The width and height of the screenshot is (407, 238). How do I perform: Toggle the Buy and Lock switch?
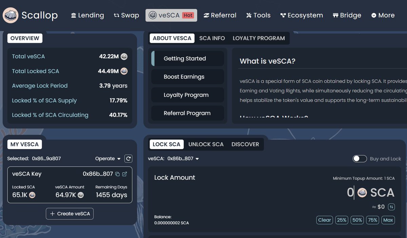pos(360,159)
